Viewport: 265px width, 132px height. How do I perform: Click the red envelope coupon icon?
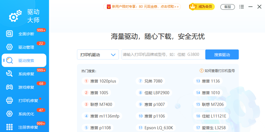[109, 7]
